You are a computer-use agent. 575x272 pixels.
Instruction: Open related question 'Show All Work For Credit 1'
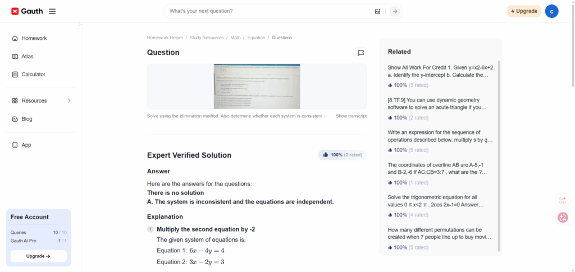coord(440,71)
